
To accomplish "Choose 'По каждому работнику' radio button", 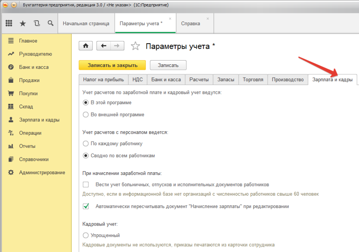I will pyautogui.click(x=86, y=144).
